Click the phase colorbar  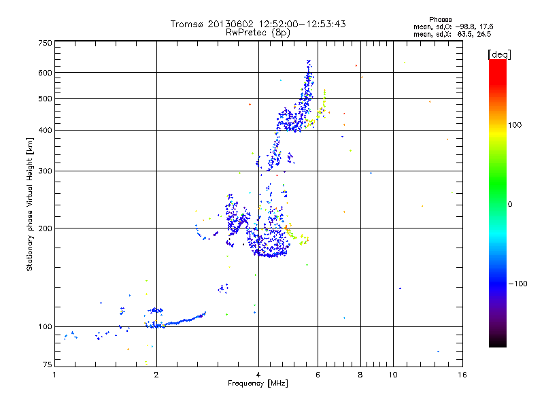coord(498,203)
